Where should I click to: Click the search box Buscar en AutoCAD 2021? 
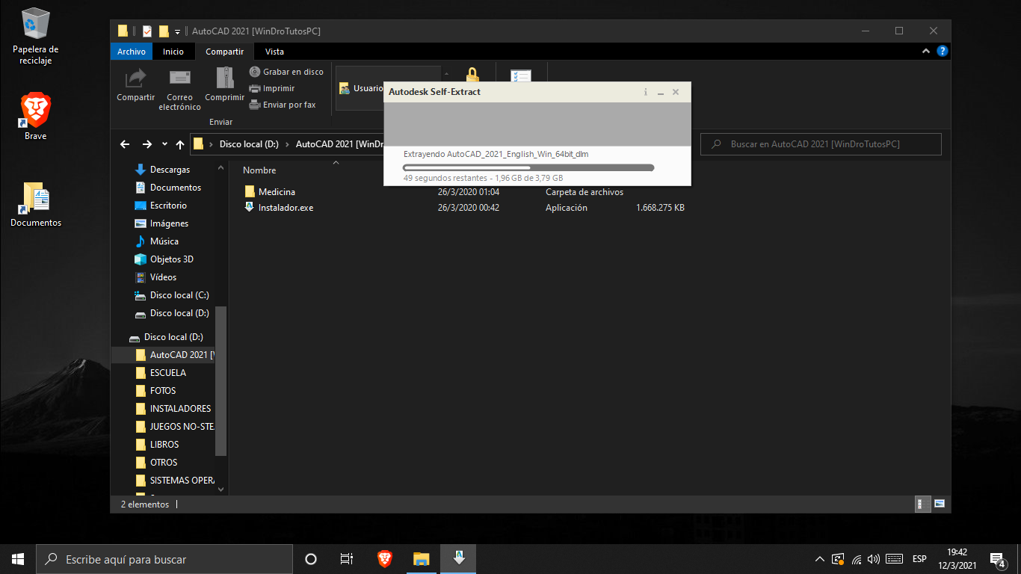click(821, 144)
